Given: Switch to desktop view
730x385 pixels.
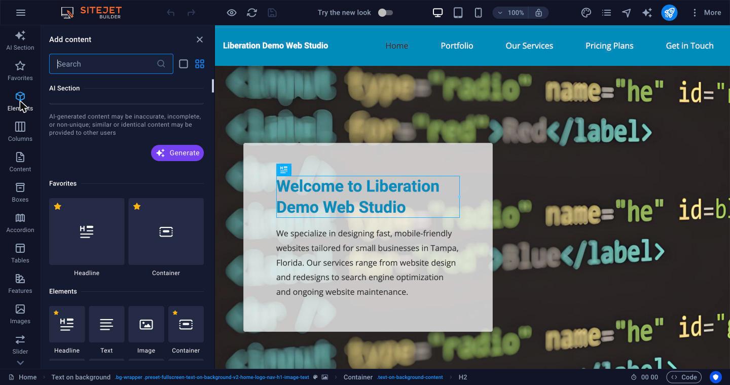Looking at the screenshot, I should (x=437, y=13).
